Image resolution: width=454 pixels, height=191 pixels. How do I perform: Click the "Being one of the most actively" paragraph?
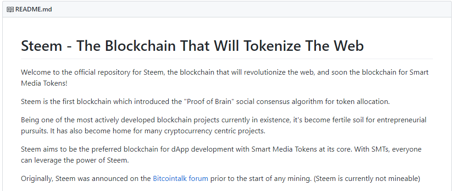pyautogui.click(x=223, y=126)
